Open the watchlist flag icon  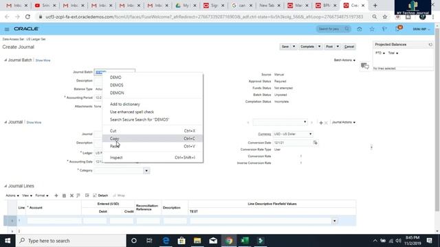pyautogui.click(x=384, y=29)
